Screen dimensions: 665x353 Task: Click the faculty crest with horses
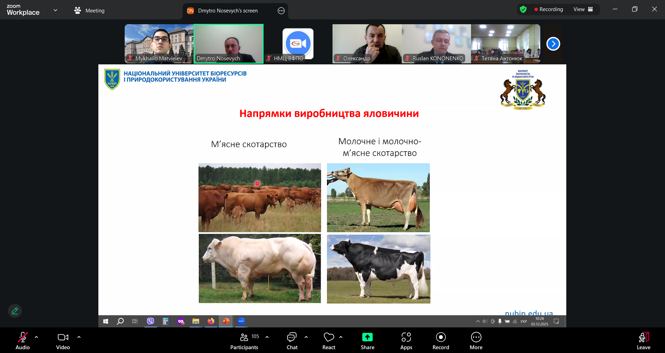click(x=523, y=90)
